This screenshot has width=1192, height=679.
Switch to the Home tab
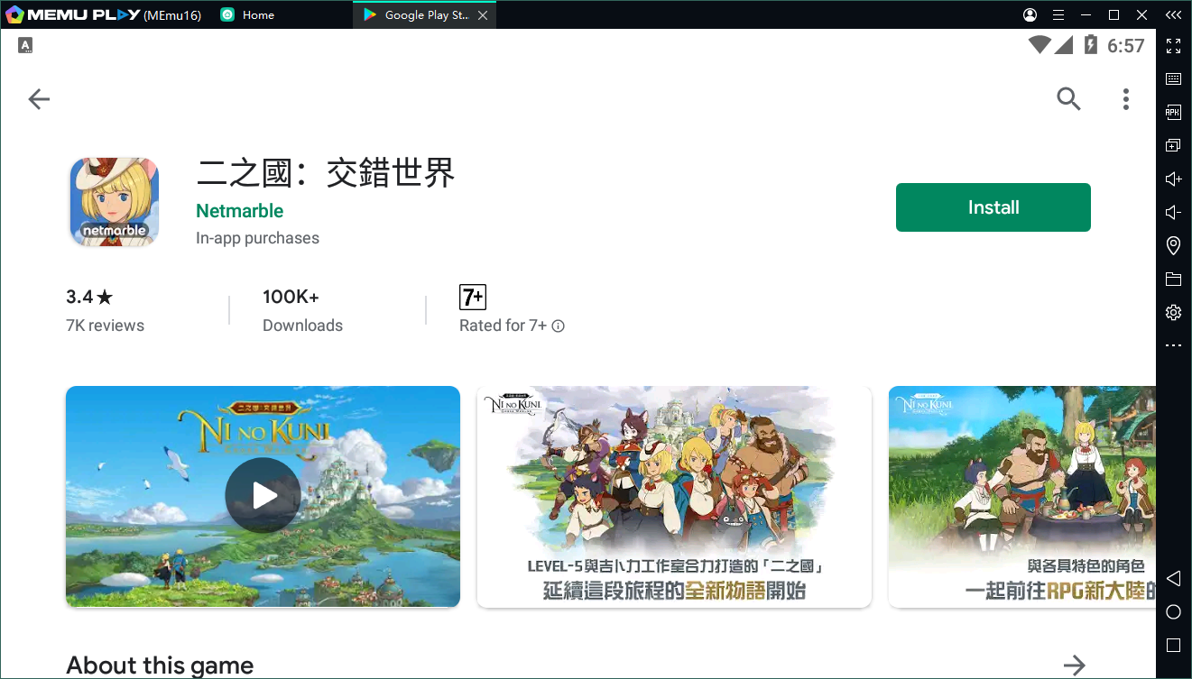tap(258, 15)
